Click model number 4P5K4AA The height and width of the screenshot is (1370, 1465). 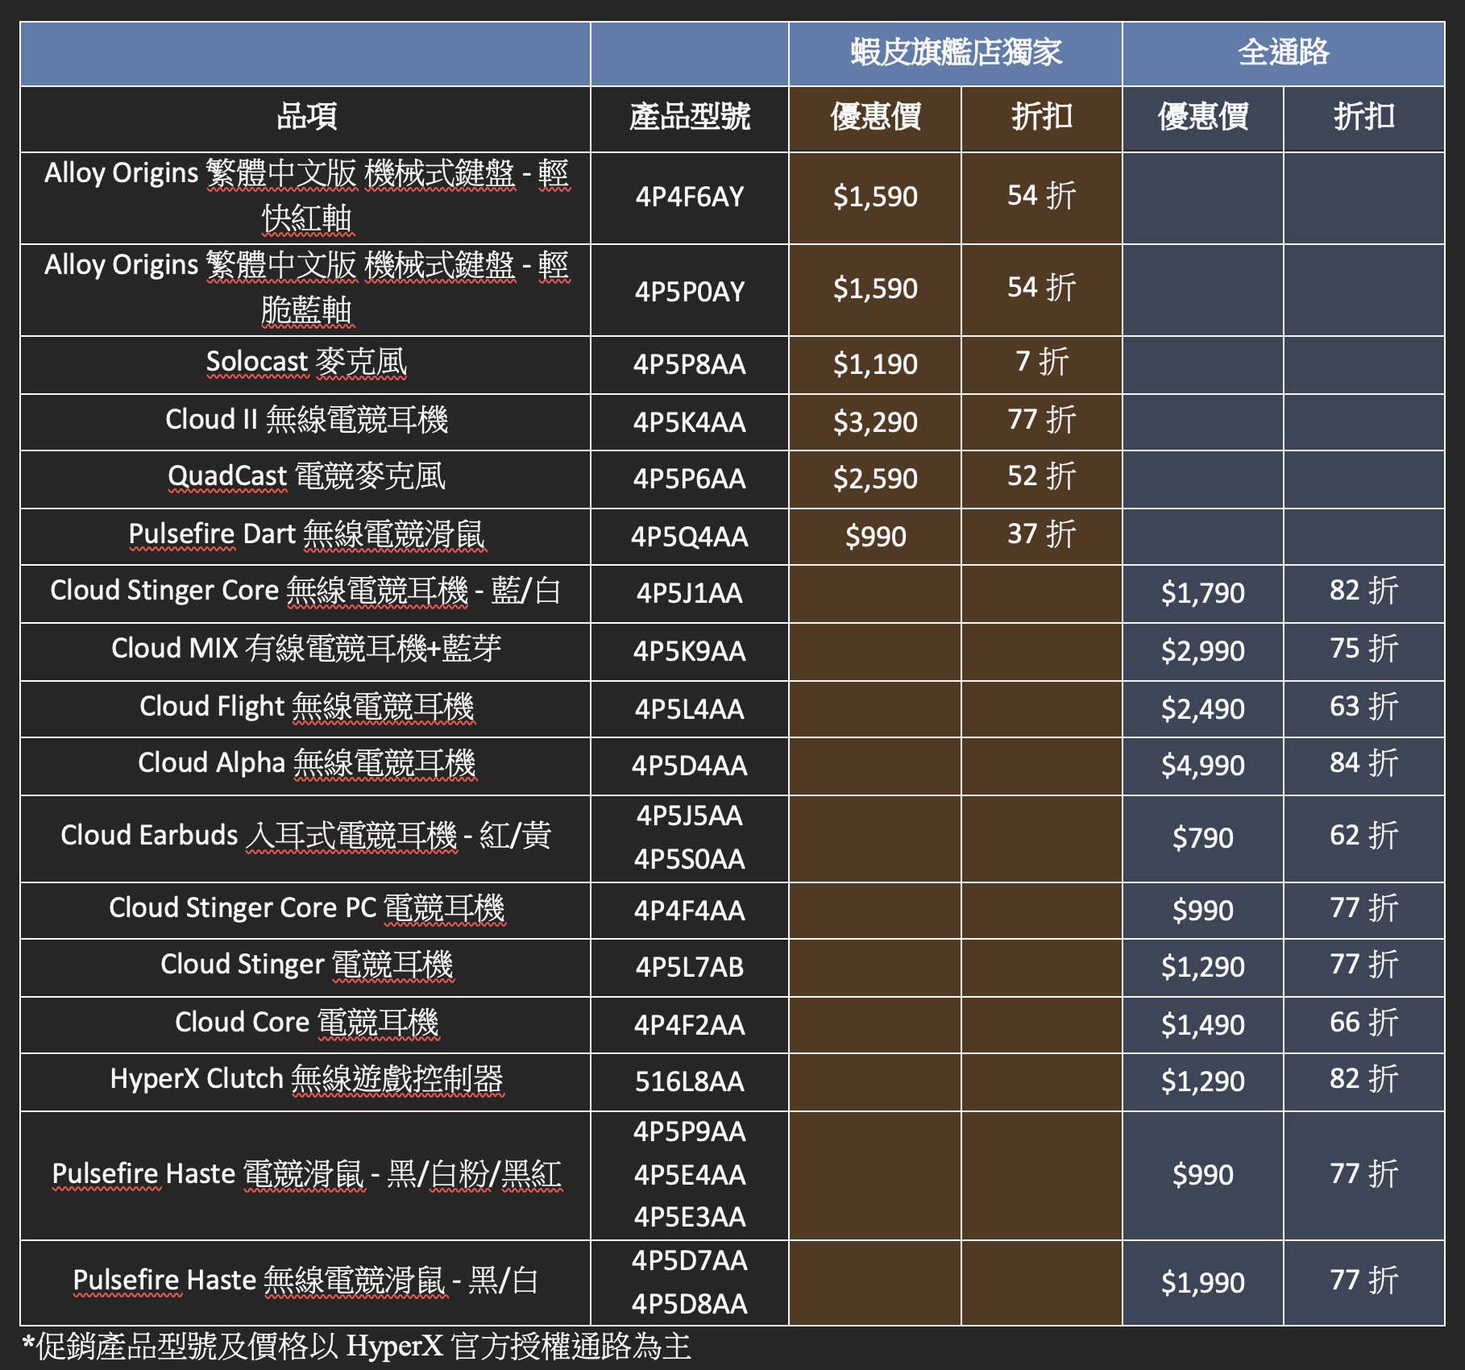(x=689, y=422)
